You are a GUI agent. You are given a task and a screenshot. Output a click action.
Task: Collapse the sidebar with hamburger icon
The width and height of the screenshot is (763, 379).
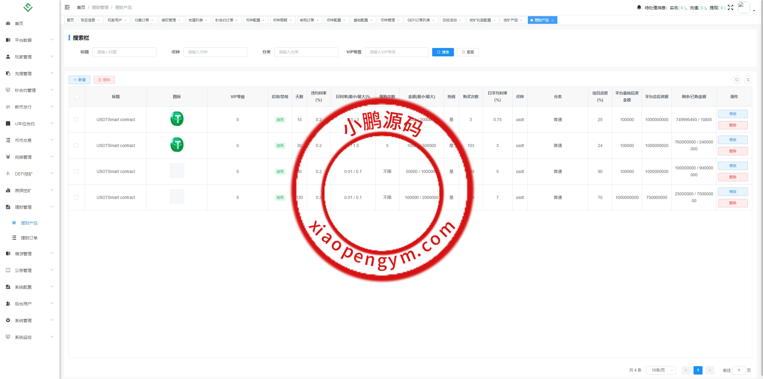click(67, 7)
